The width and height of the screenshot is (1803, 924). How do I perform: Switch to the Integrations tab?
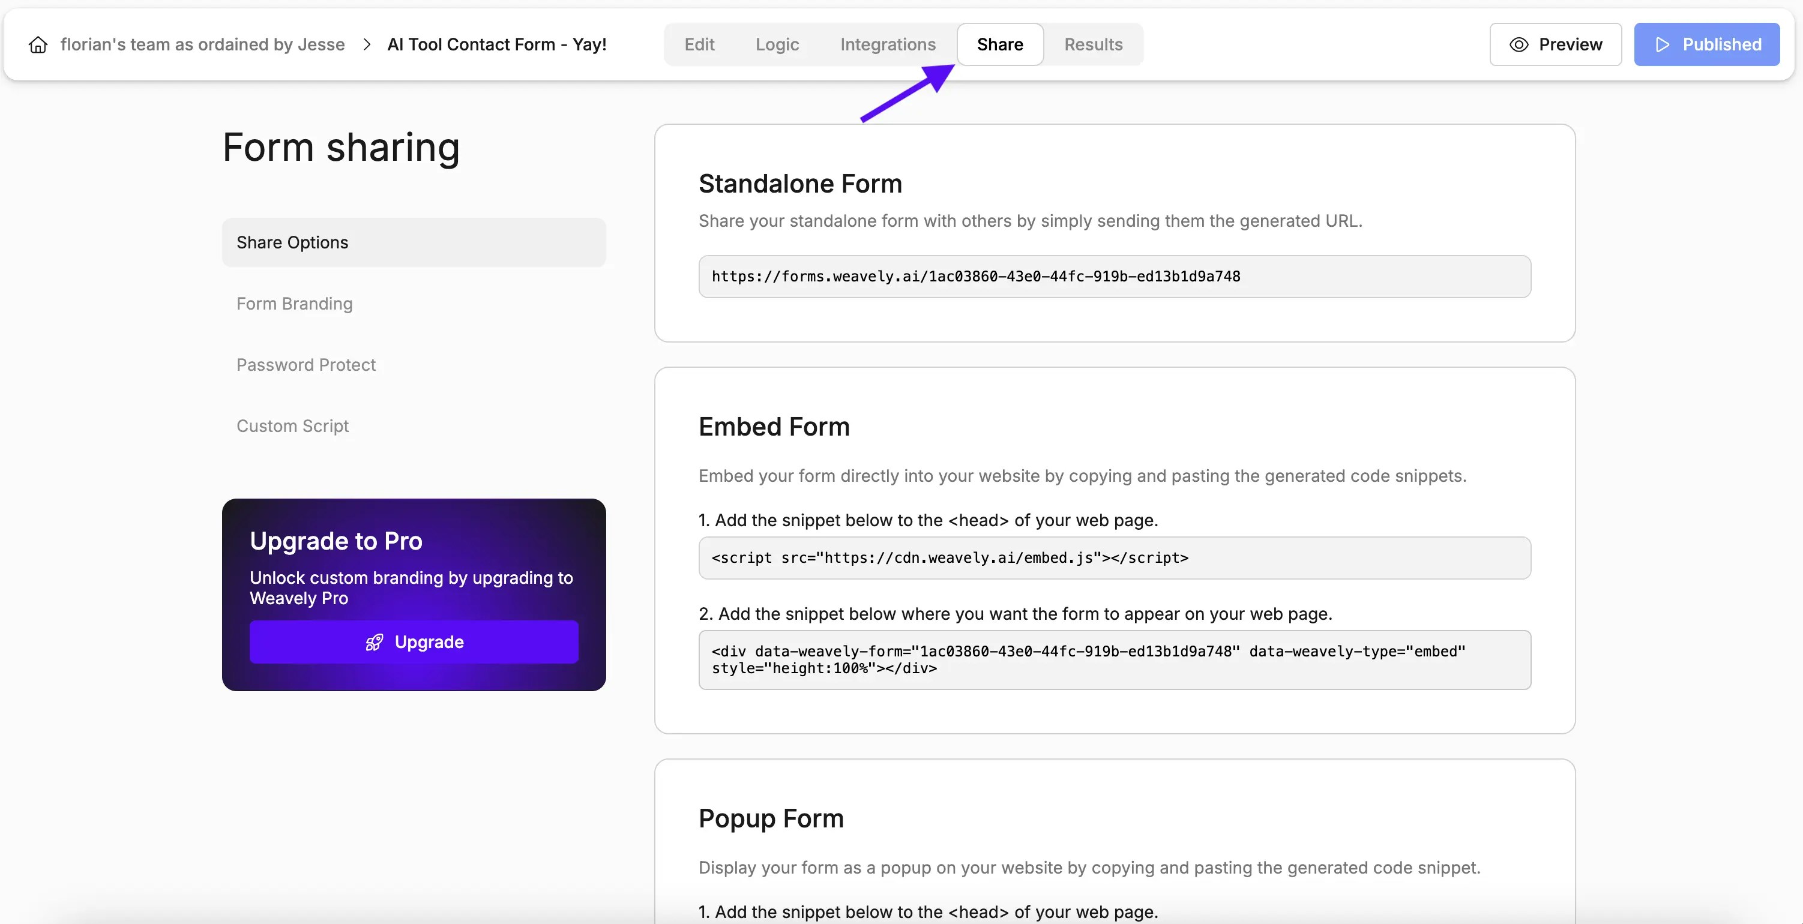888,44
